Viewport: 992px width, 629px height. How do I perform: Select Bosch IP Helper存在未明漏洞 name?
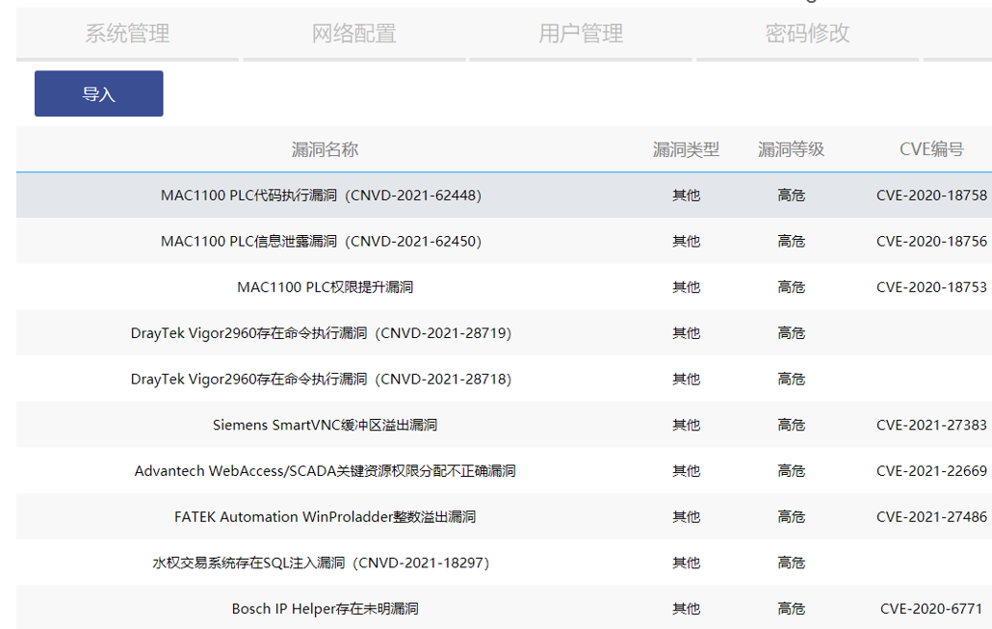(325, 609)
